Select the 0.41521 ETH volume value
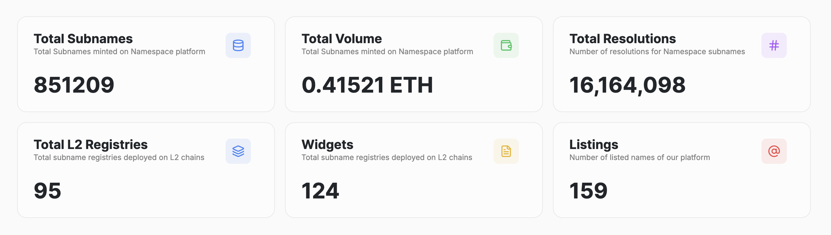The height and width of the screenshot is (235, 831). point(367,85)
